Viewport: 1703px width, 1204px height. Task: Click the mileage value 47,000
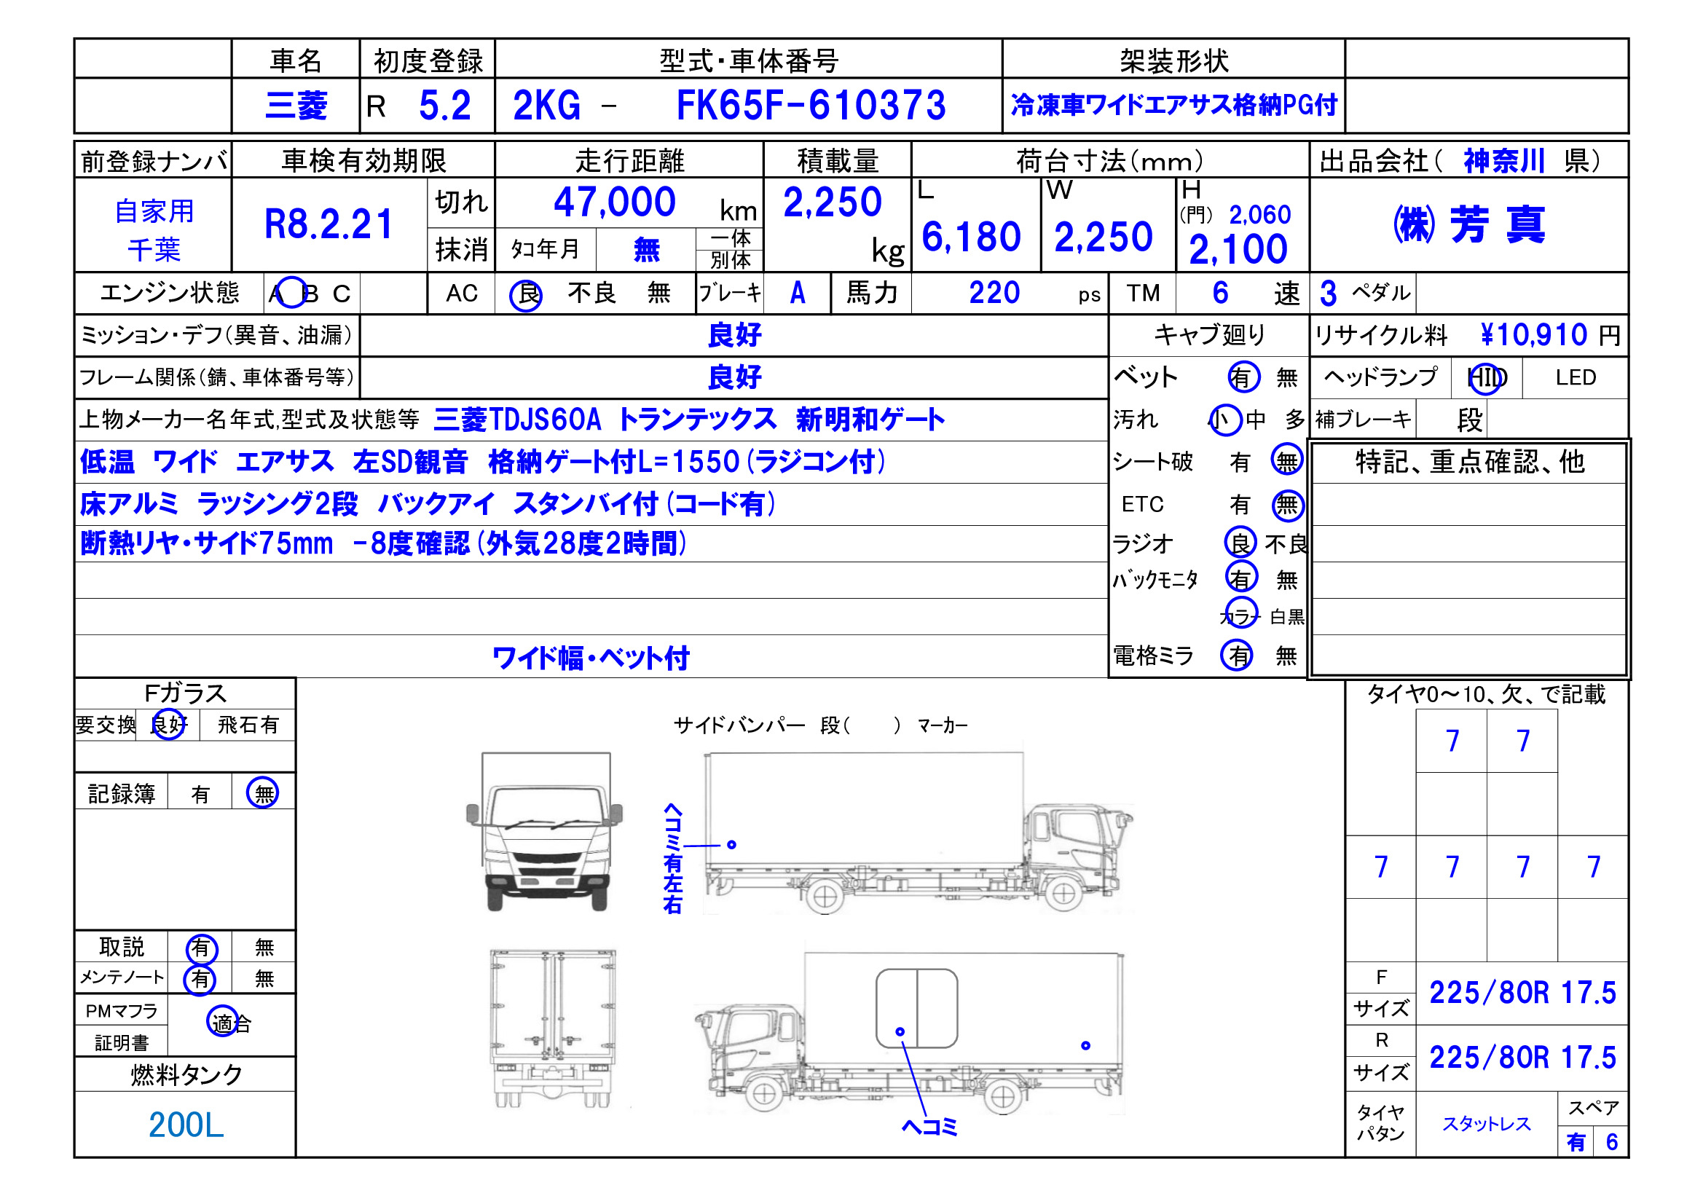(x=614, y=202)
